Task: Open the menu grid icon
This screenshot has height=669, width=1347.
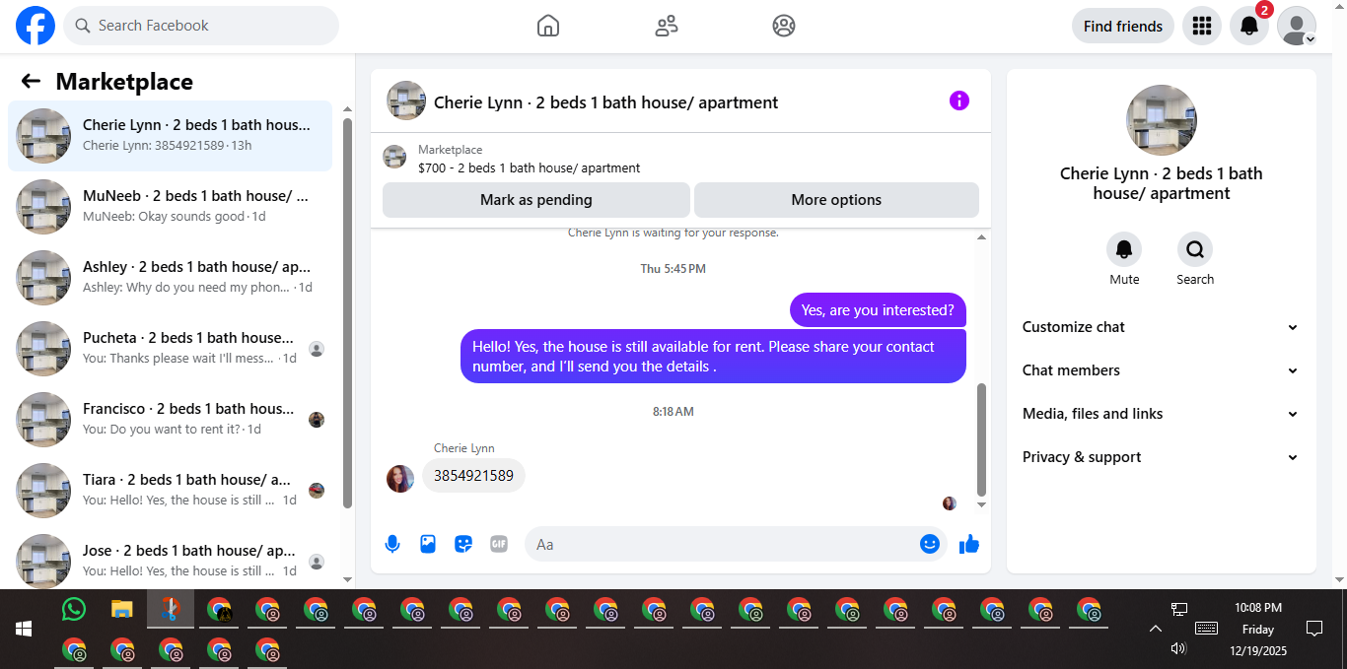Action: pos(1201,26)
